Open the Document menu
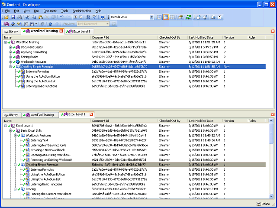 [x=50, y=11]
